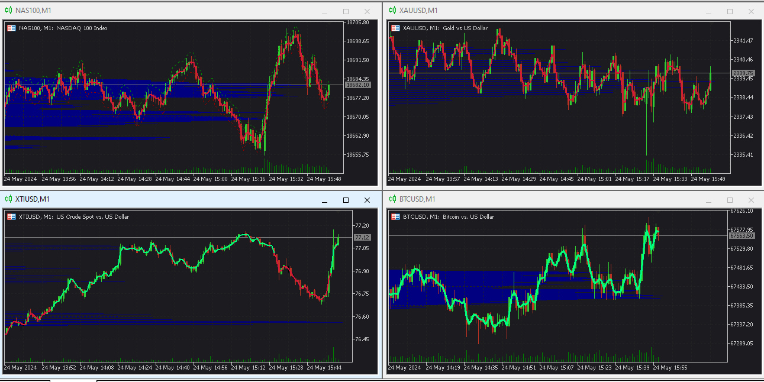
Task: Click the 'NAS100, M1: NASDAQ 100 Index' chart label
Action: click(x=63, y=28)
